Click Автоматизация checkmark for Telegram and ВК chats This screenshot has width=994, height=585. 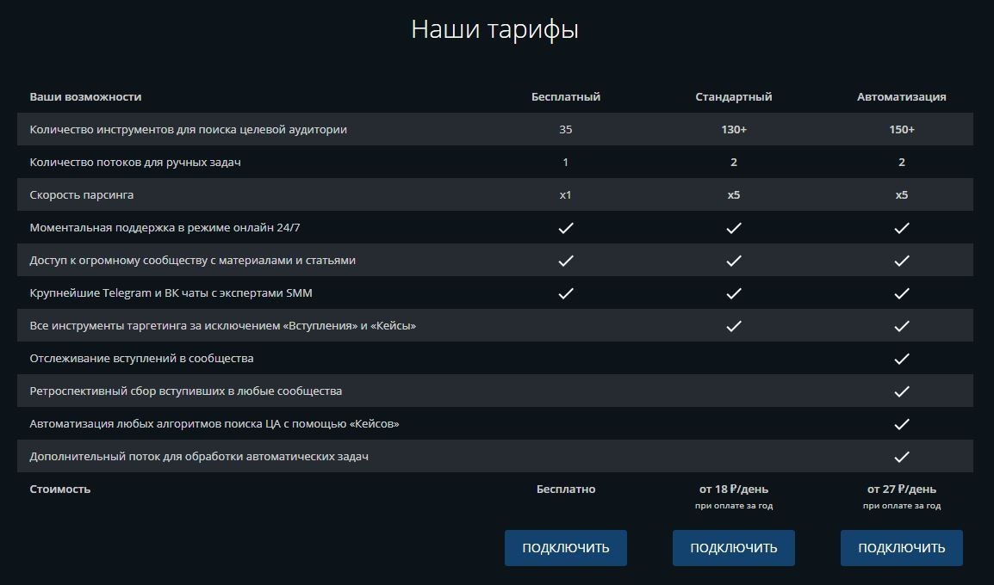pos(901,293)
